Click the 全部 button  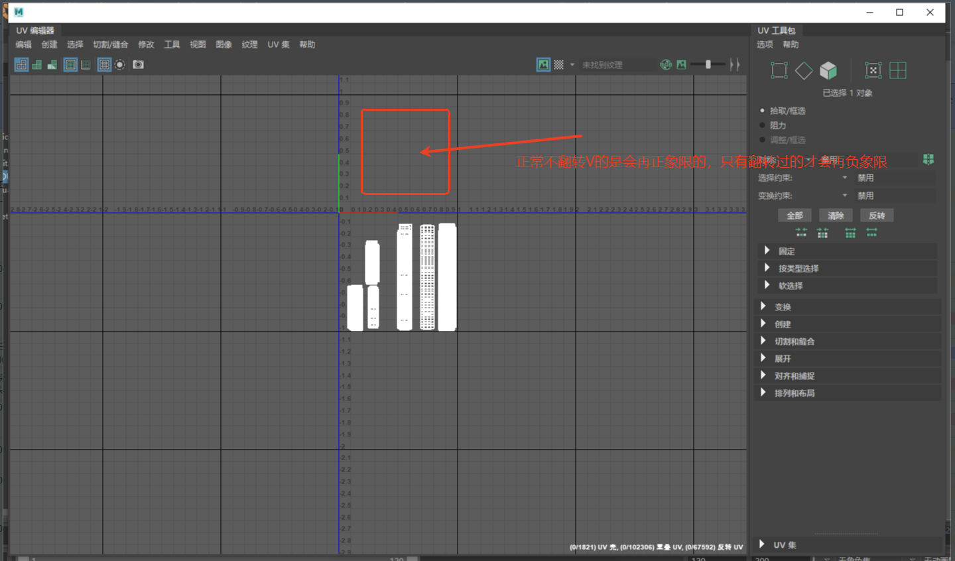tap(795, 216)
